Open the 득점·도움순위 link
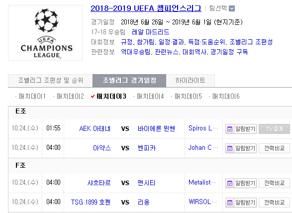The width and height of the screenshot is (292, 213). click(207, 42)
